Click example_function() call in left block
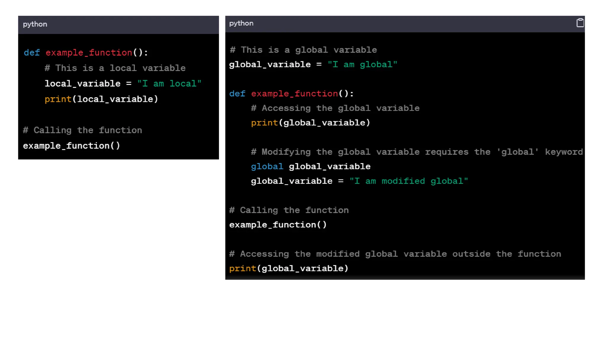 click(x=71, y=146)
